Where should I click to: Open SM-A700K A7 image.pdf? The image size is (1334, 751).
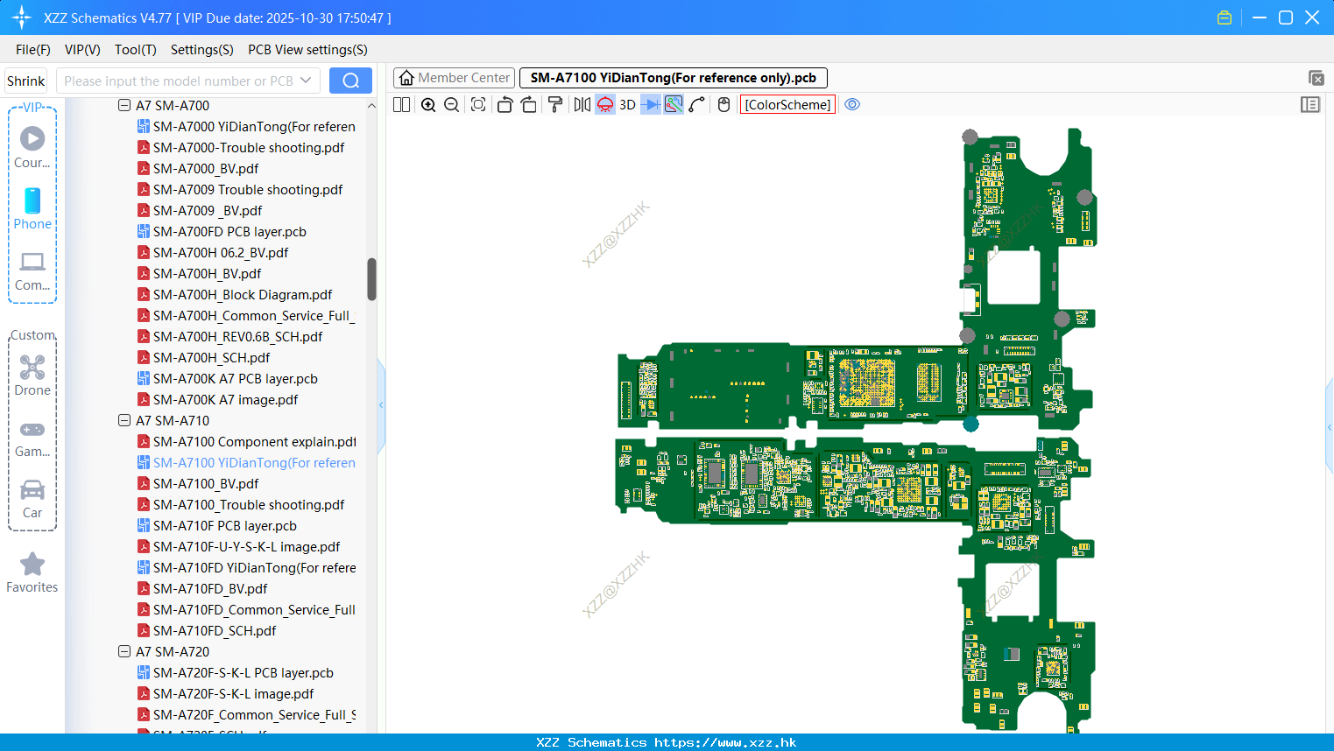225,399
